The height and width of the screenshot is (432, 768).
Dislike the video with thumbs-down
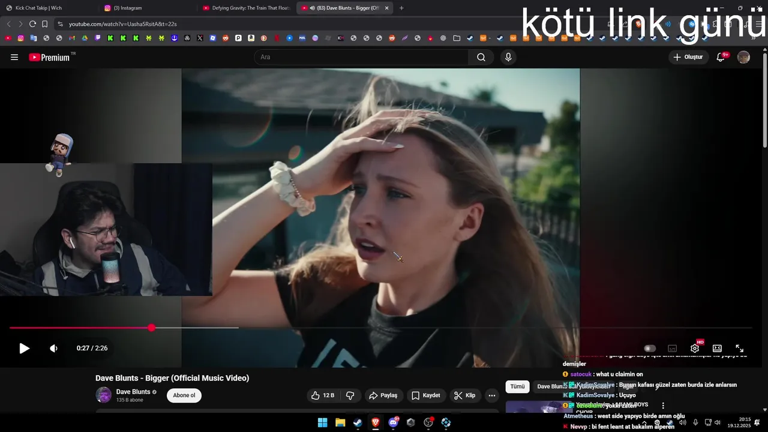[350, 395]
